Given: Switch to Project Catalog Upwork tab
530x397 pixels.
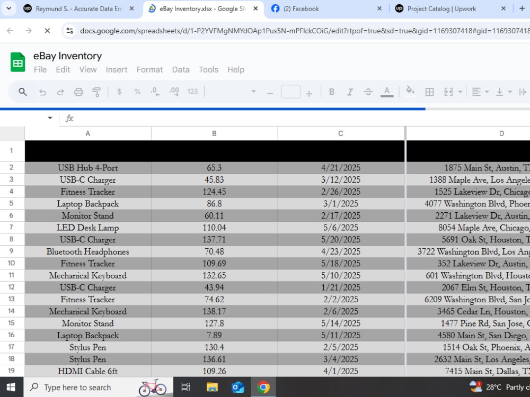Looking at the screenshot, I should click(x=451, y=9).
